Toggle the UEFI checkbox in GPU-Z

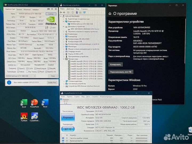tap(51, 28)
